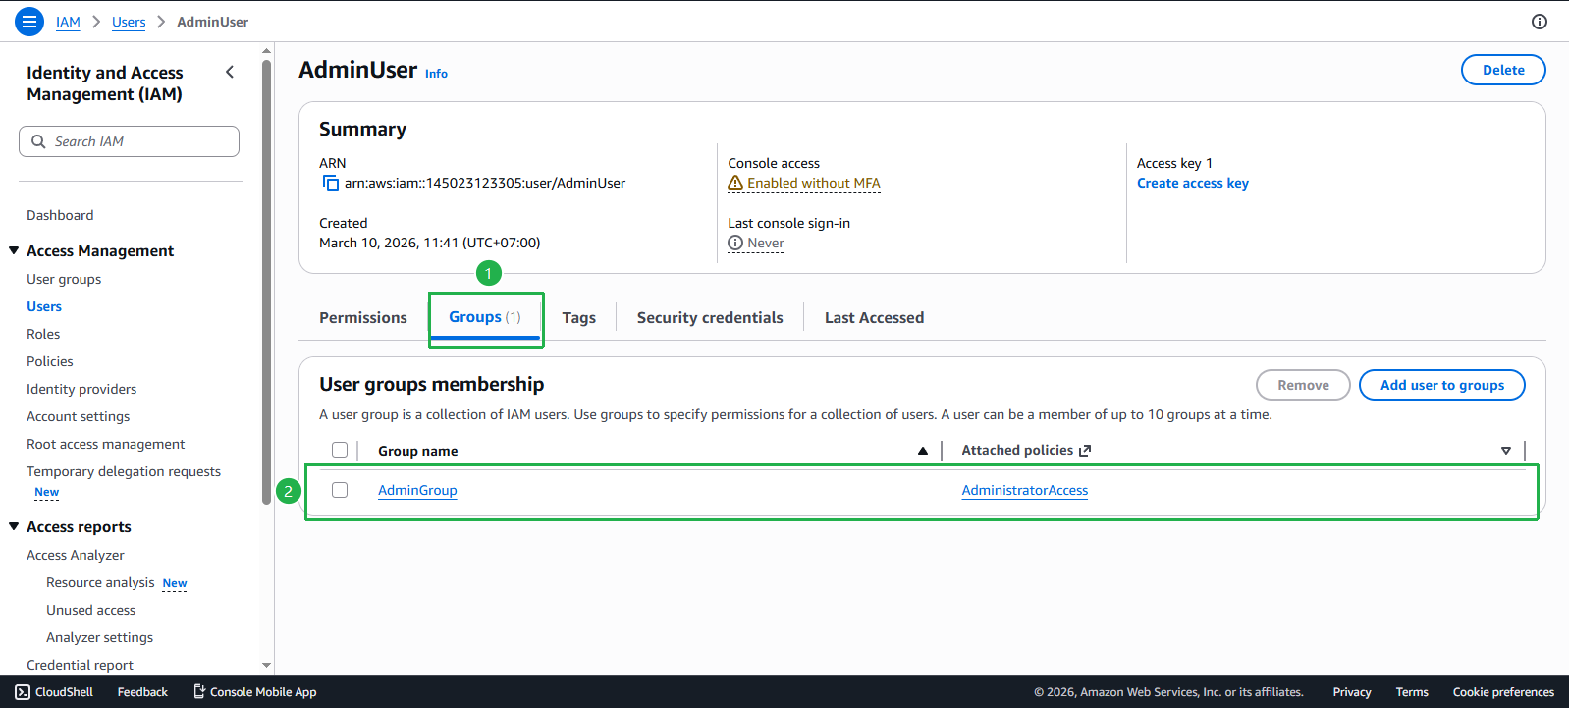Open the Security credentials tab
The width and height of the screenshot is (1569, 708).
pyautogui.click(x=710, y=317)
